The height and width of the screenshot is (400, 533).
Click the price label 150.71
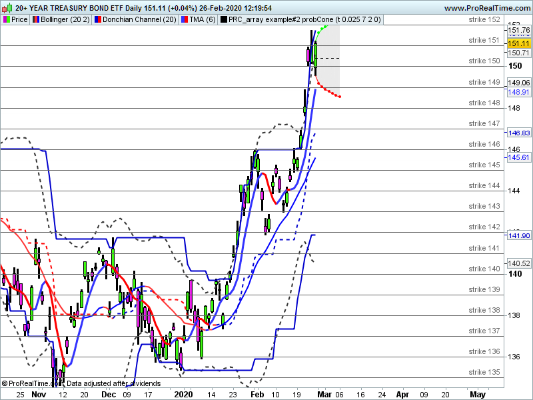519,53
